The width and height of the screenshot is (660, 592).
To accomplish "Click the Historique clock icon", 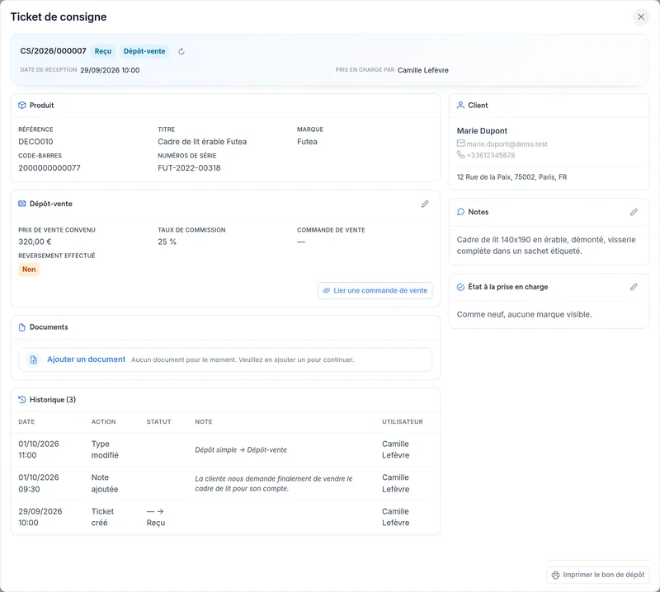I will (x=22, y=400).
